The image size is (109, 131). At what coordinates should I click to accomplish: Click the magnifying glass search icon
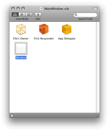76,15
